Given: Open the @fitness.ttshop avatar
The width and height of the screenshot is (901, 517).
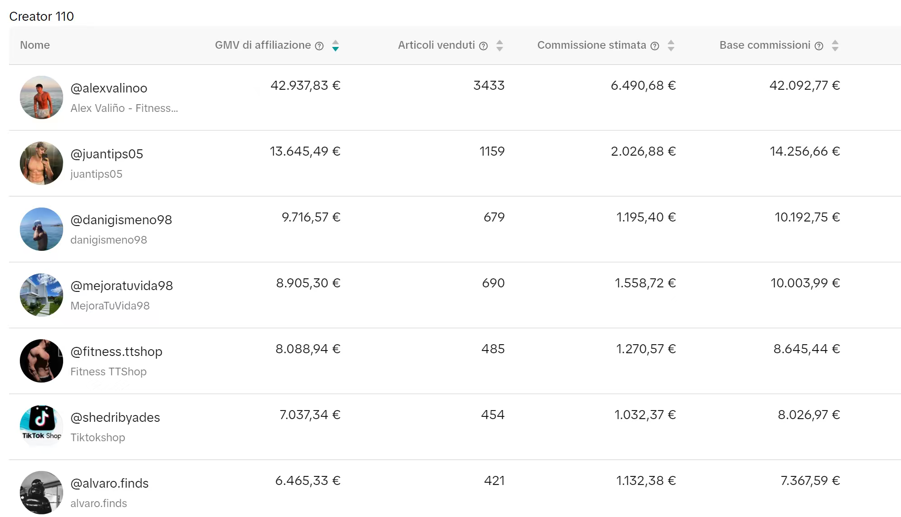Looking at the screenshot, I should (41, 361).
